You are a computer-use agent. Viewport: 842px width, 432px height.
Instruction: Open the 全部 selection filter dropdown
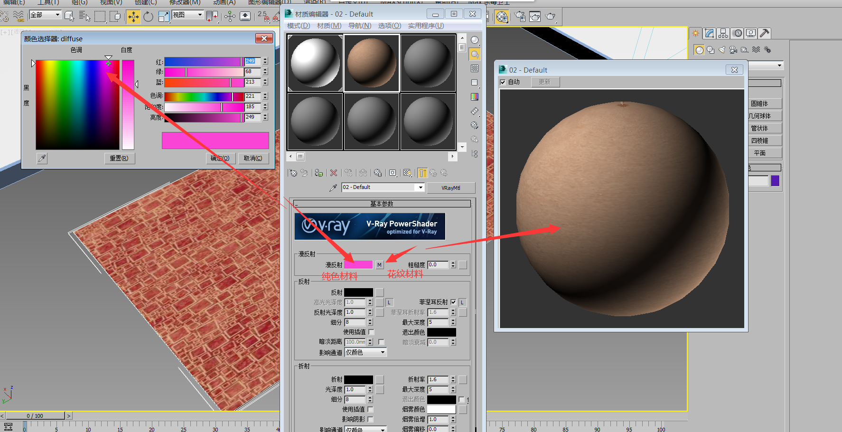tap(46, 15)
